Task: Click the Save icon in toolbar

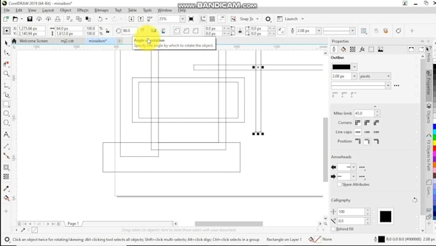Action: [29, 19]
